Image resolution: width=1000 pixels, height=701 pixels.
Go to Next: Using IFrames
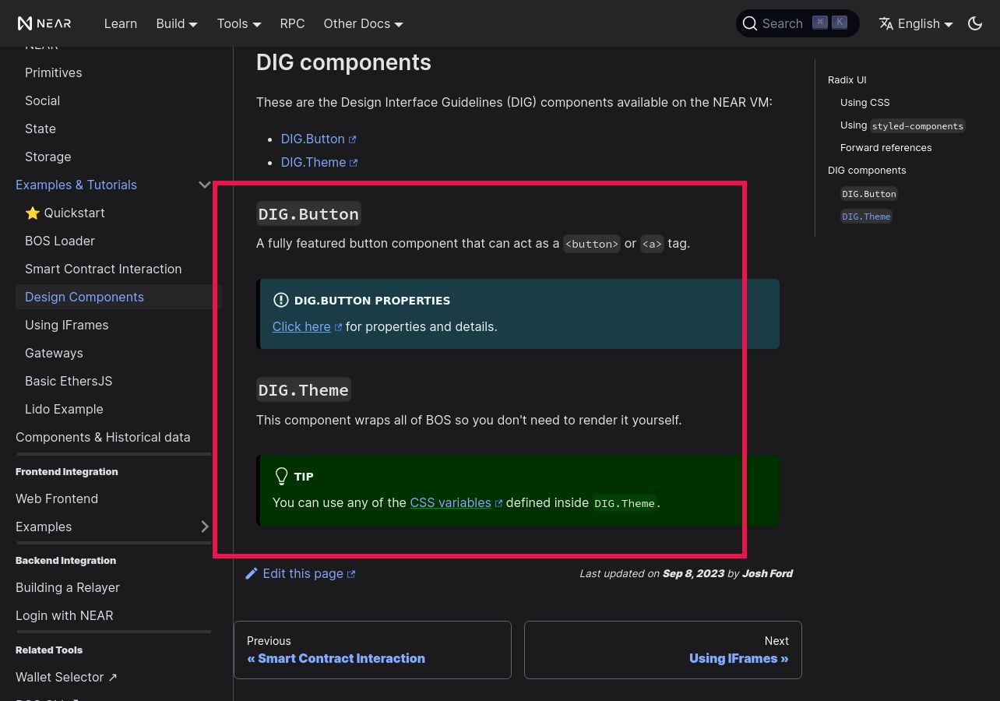663,650
